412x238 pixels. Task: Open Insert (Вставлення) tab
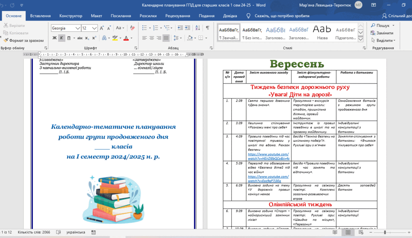[40, 16]
